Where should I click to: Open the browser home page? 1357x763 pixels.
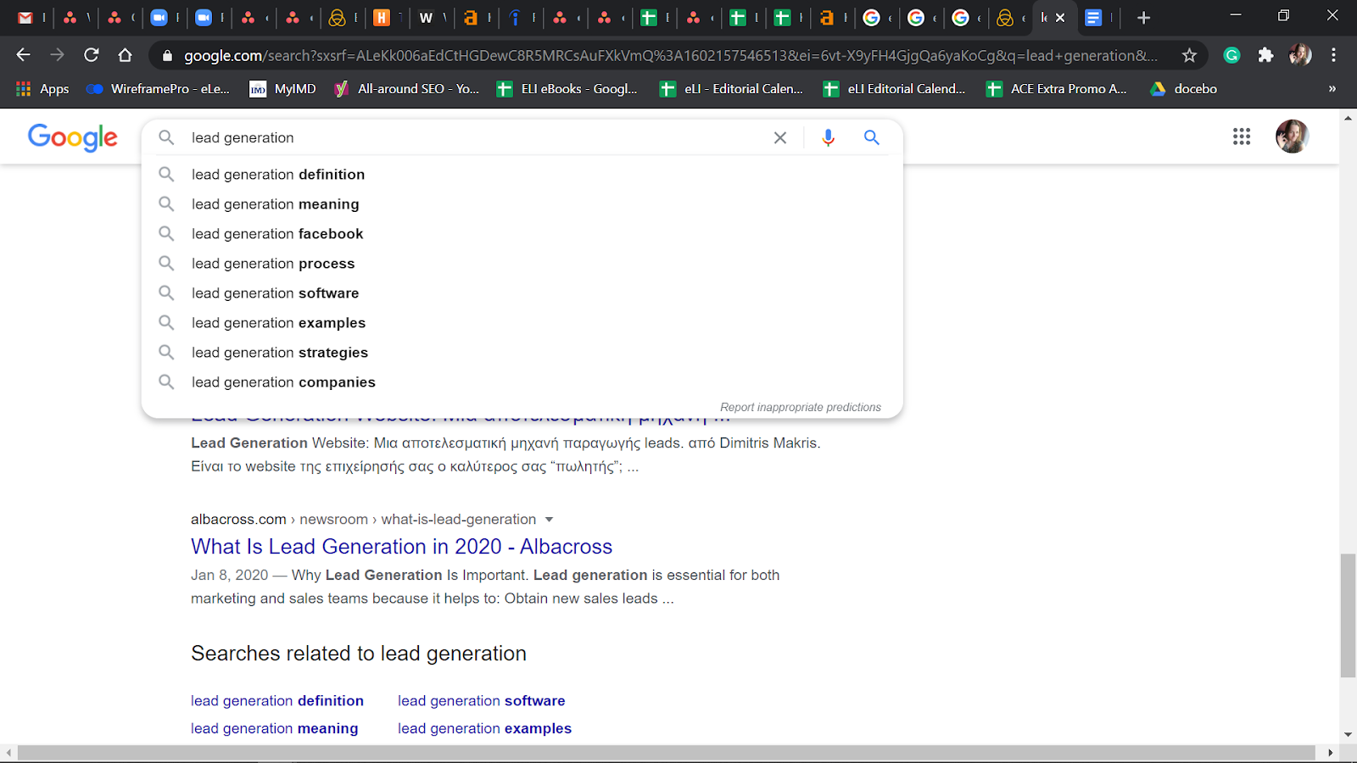(126, 55)
